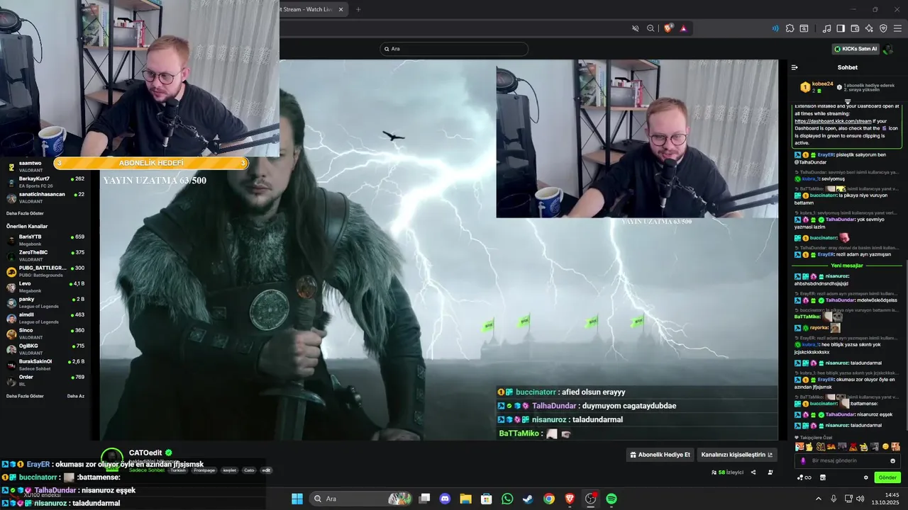Expand Daha Fazla Göster under recommended channels
This screenshot has width=908, height=510.
tap(25, 396)
